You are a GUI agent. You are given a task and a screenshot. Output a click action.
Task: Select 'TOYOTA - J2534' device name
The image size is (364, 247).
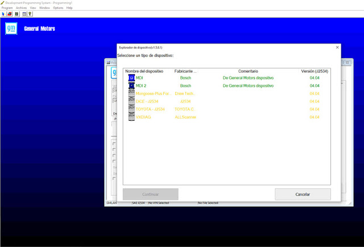pyautogui.click(x=150, y=109)
